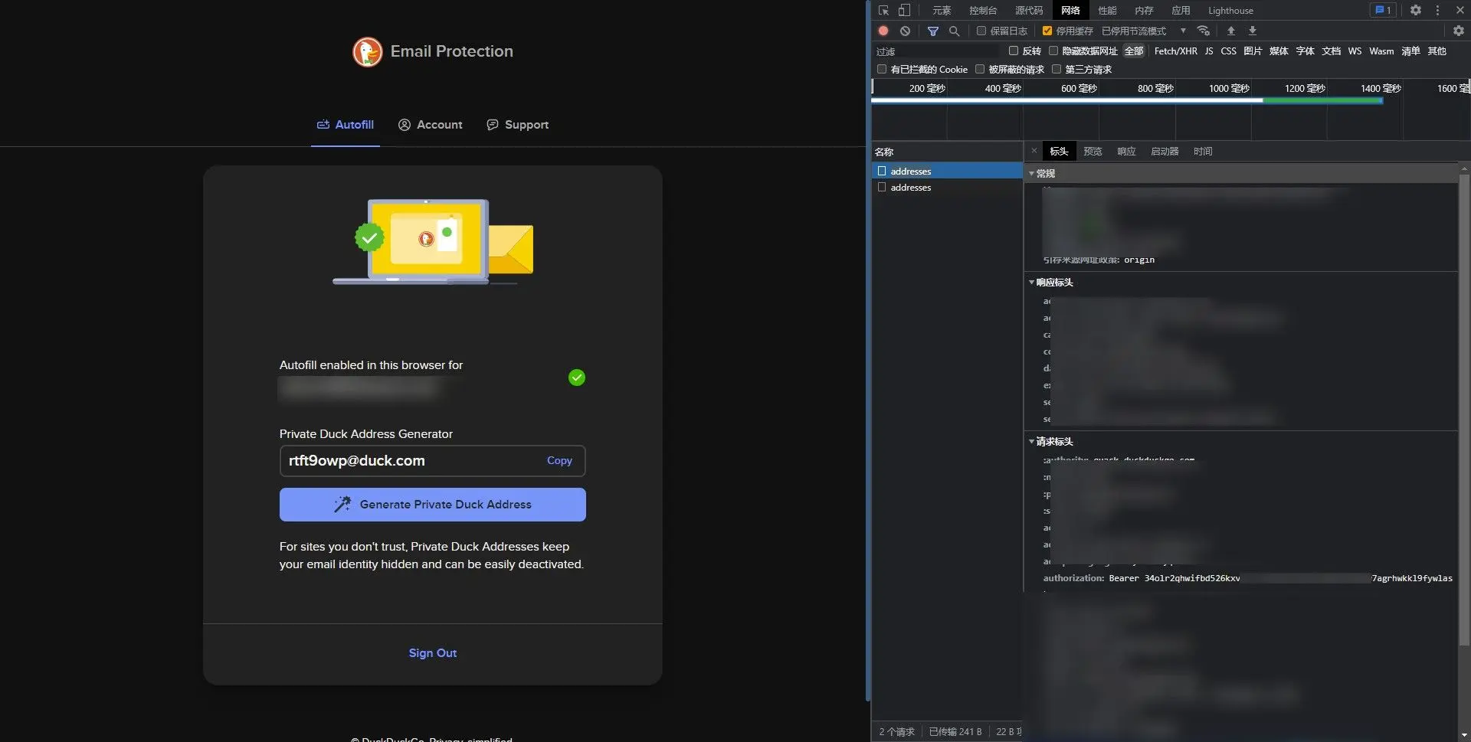Screen dimensions: 1471x742
Task: Open network conditions wifi icon
Action: (x=1204, y=31)
